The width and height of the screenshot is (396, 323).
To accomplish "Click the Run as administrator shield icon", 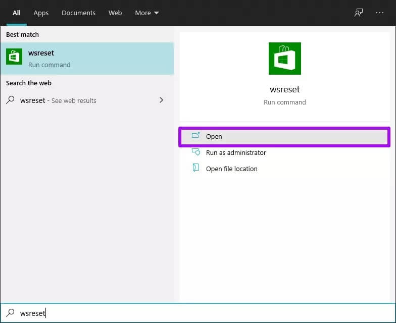I will (196, 151).
